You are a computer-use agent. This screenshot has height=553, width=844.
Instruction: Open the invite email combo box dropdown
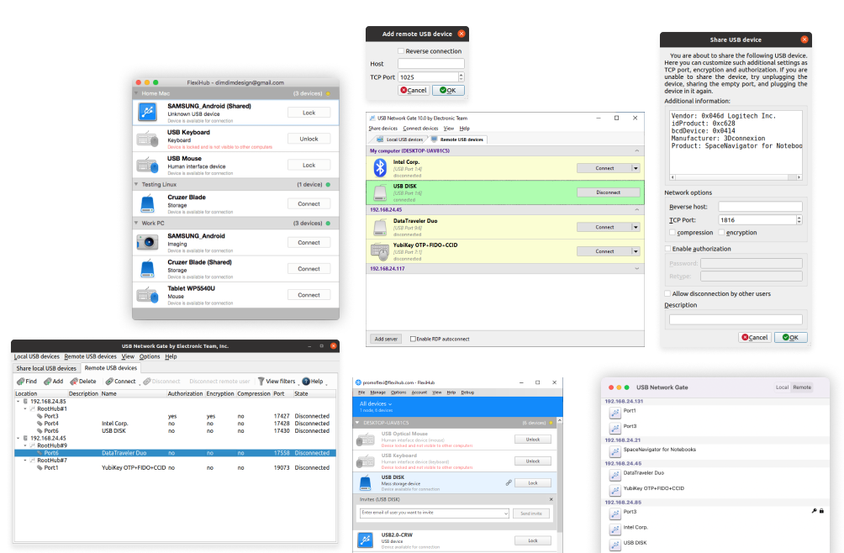pos(505,513)
